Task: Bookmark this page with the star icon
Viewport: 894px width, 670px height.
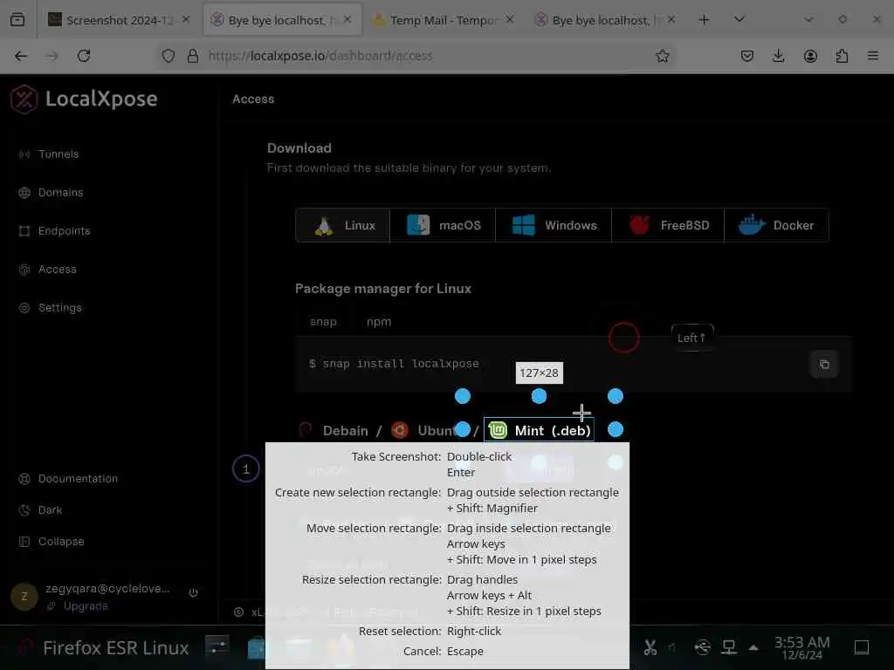Action: (662, 56)
